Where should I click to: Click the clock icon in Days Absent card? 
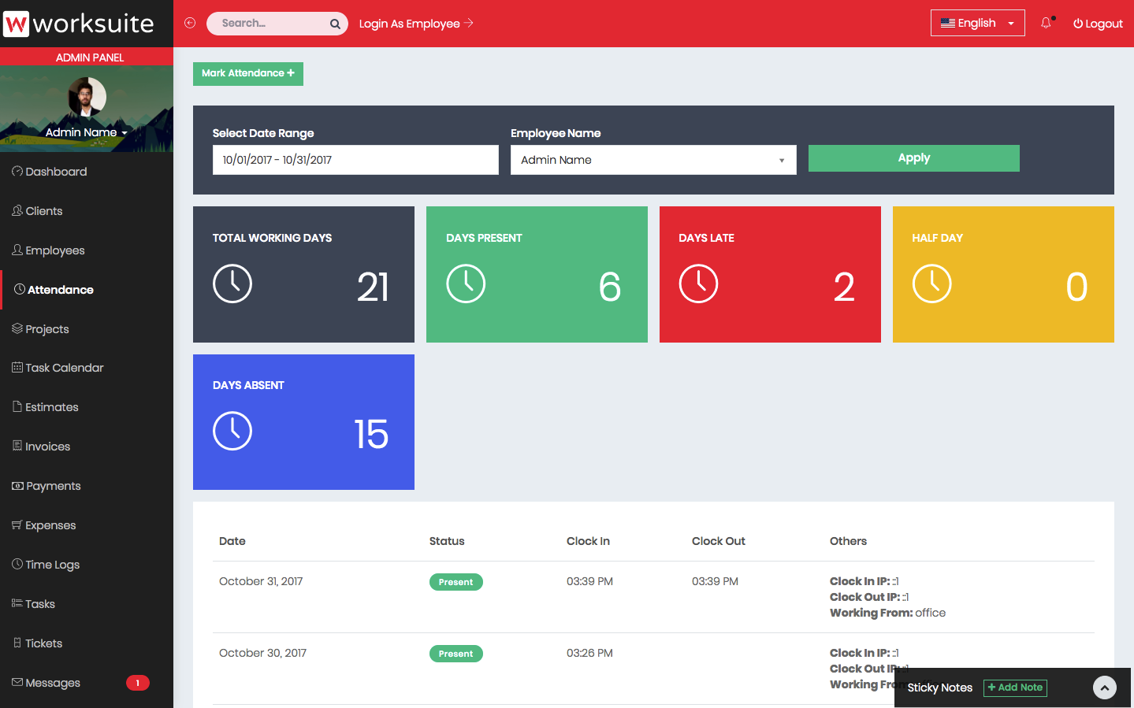click(x=232, y=431)
